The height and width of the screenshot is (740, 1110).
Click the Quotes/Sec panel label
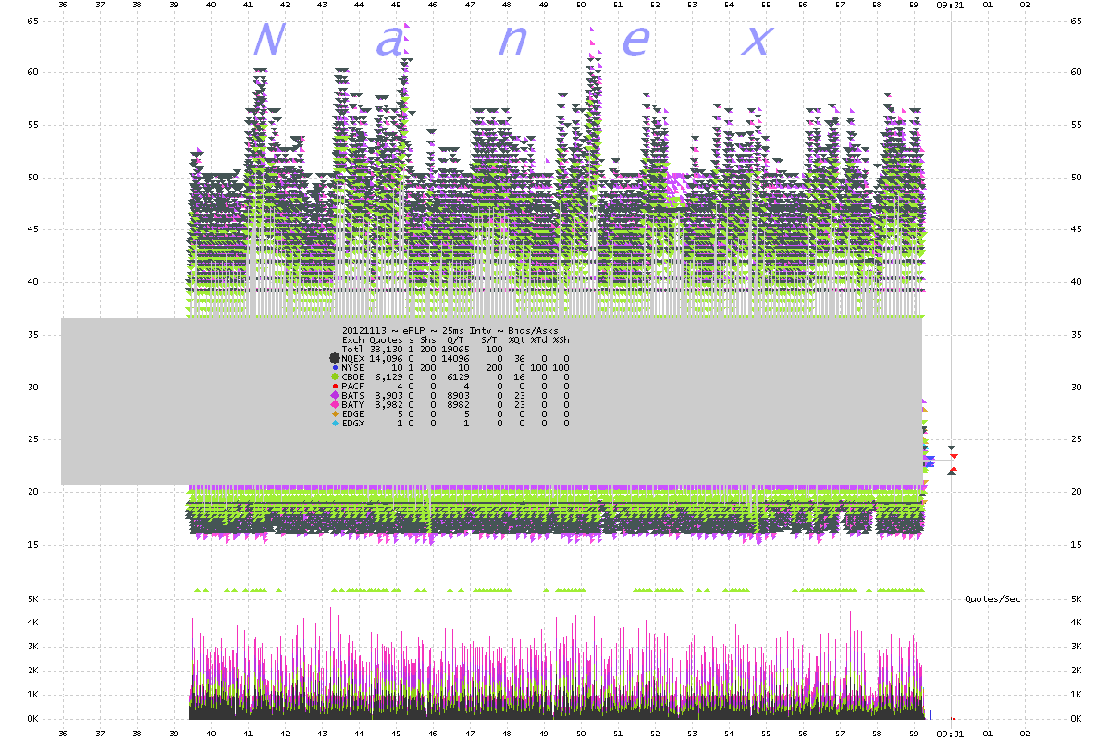coord(993,599)
